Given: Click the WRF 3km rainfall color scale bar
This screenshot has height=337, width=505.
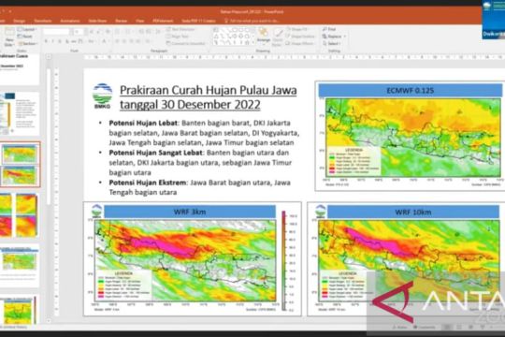Looking at the screenshot, I should click(x=284, y=260).
